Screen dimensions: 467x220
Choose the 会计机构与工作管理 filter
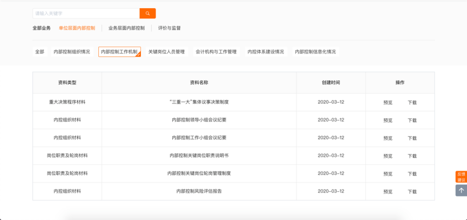click(216, 52)
